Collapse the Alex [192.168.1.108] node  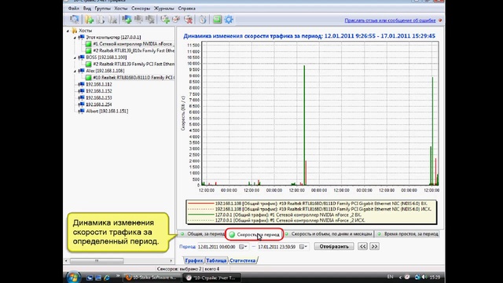click(x=75, y=72)
